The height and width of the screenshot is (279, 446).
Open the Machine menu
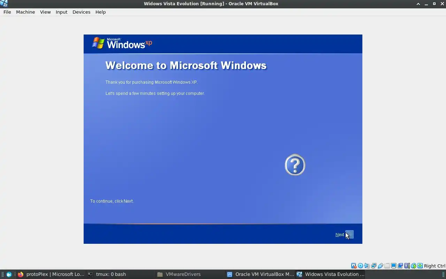pyautogui.click(x=25, y=12)
